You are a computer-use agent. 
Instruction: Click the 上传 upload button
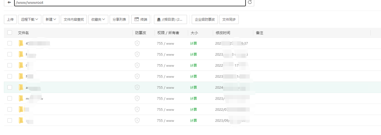(10, 20)
